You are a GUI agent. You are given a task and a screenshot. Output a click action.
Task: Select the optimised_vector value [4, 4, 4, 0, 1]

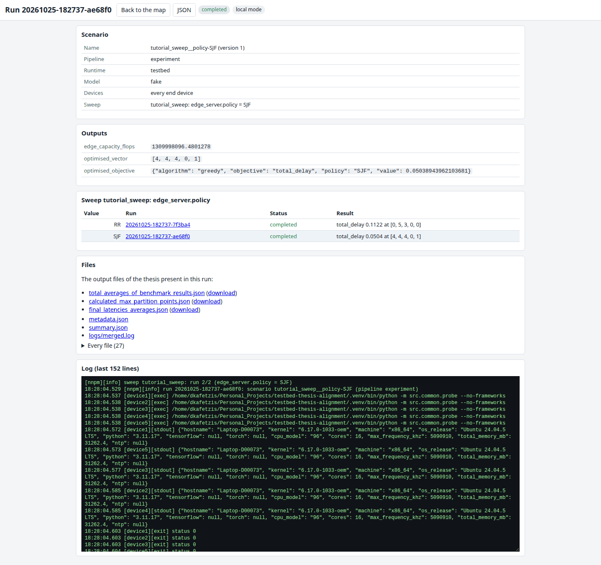(x=176, y=159)
